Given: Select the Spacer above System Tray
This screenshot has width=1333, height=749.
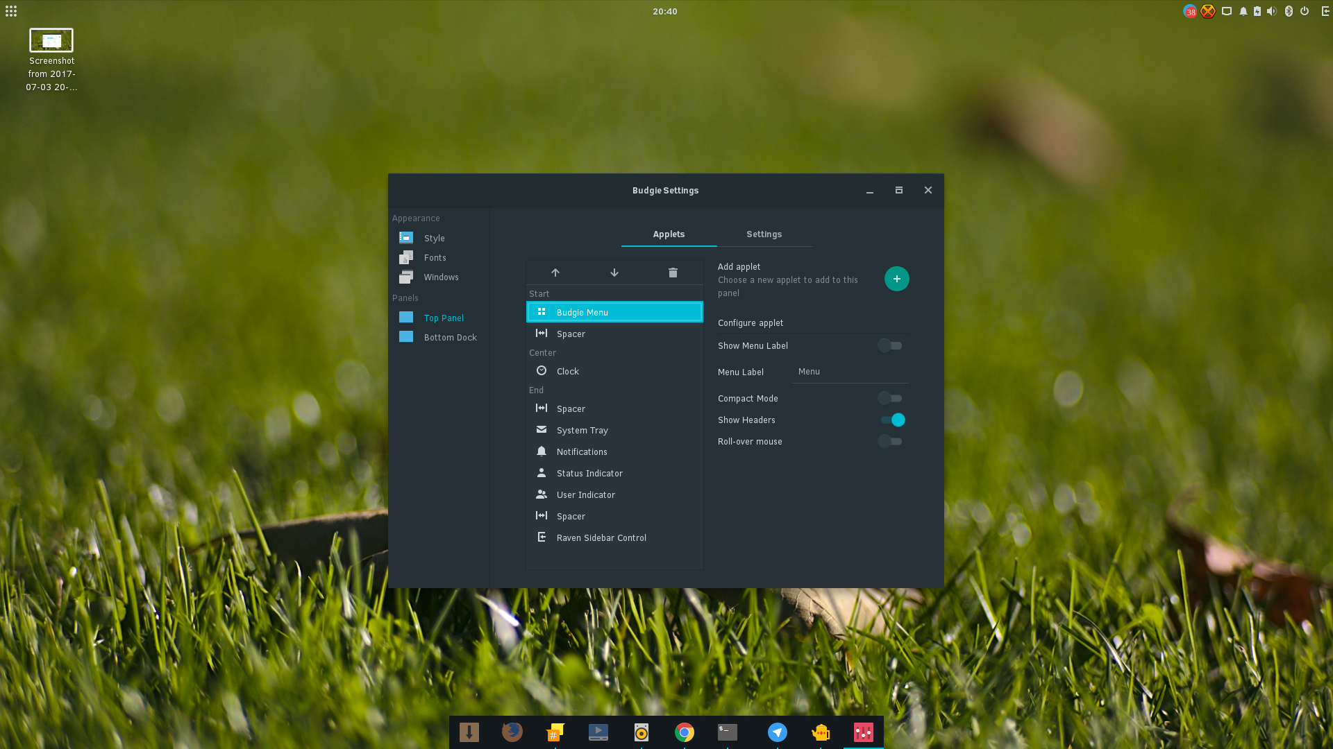Looking at the screenshot, I should (614, 408).
